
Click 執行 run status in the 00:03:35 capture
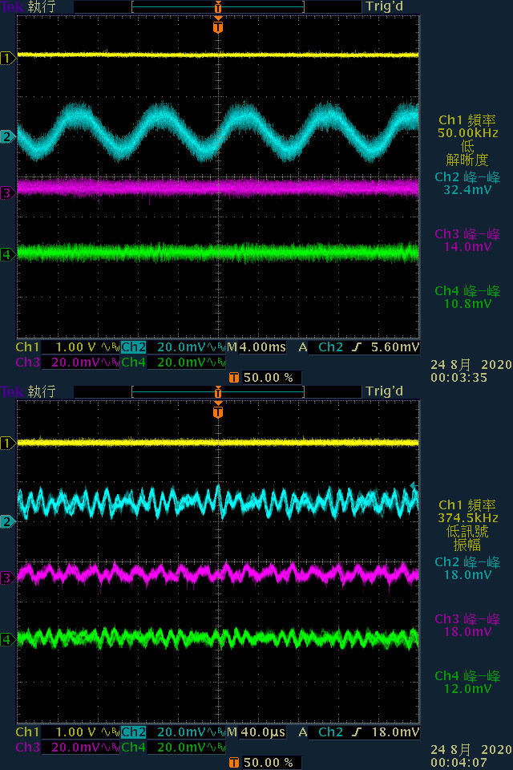click(x=42, y=7)
